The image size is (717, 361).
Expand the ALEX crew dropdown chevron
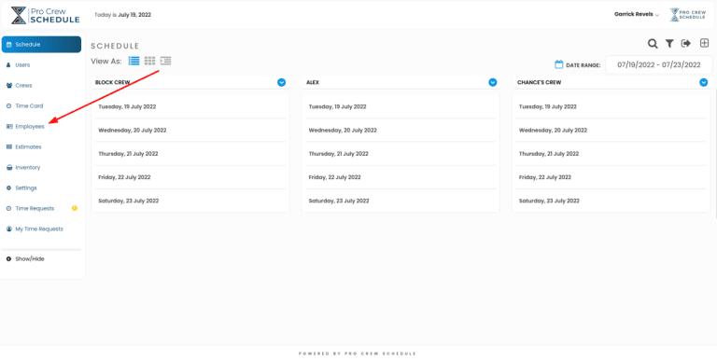pyautogui.click(x=493, y=82)
